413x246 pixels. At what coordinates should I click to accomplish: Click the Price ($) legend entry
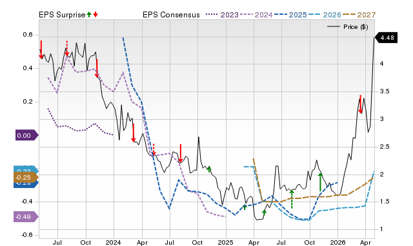pyautogui.click(x=348, y=27)
